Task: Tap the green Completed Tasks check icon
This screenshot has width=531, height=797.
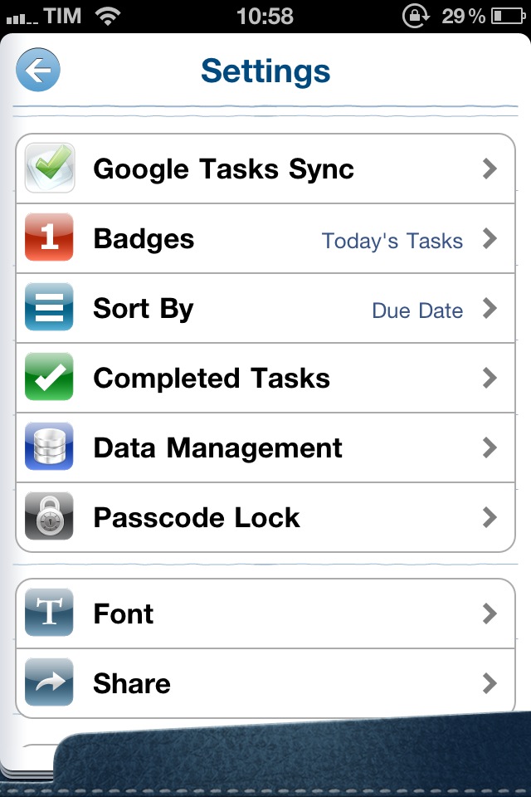Action: pyautogui.click(x=49, y=377)
